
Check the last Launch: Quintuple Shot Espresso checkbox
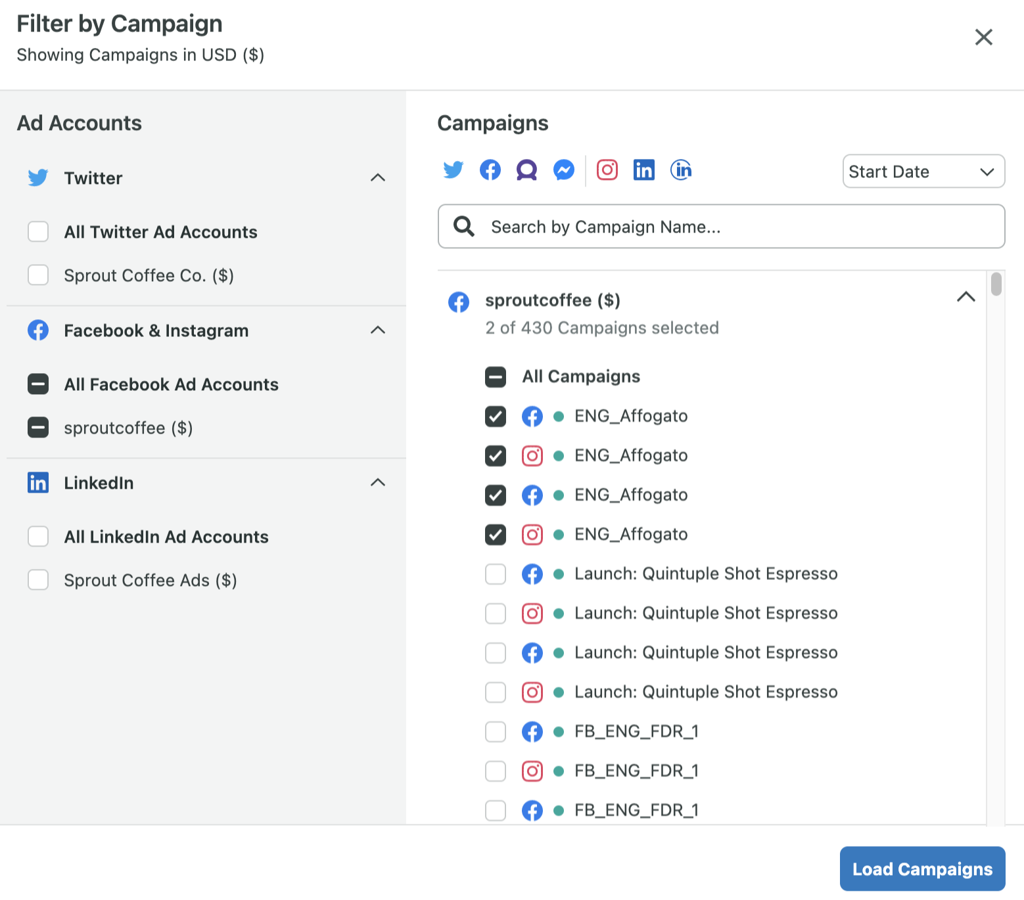tap(496, 692)
